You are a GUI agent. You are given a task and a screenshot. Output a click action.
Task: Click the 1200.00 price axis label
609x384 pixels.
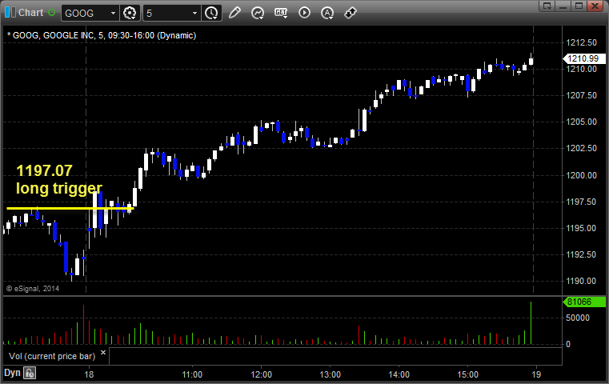582,175
